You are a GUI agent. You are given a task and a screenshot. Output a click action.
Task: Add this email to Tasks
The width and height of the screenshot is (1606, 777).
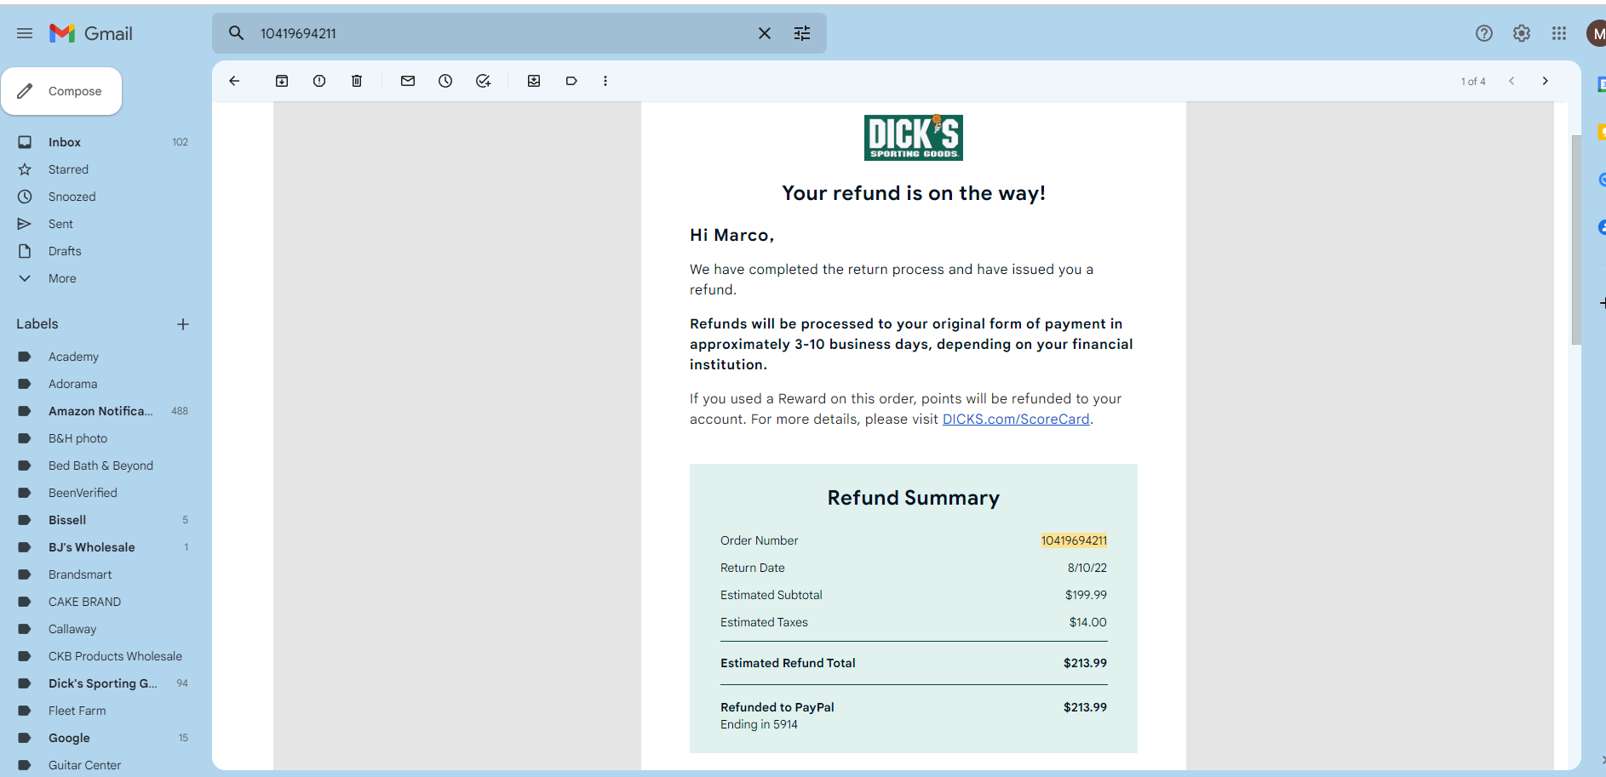(x=483, y=81)
